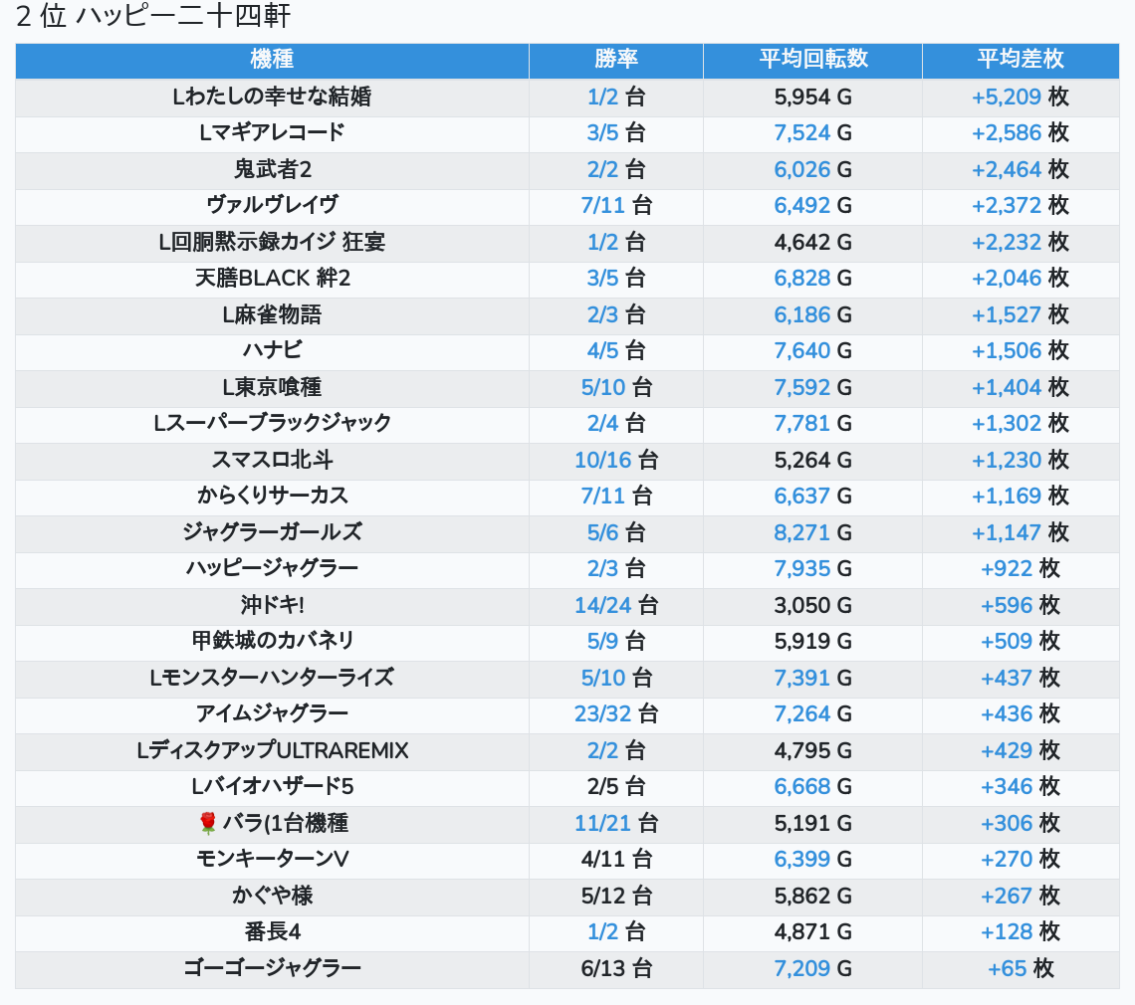Click the +922 difference for ハッピージャグラー
The image size is (1135, 1005).
[x=1007, y=569]
